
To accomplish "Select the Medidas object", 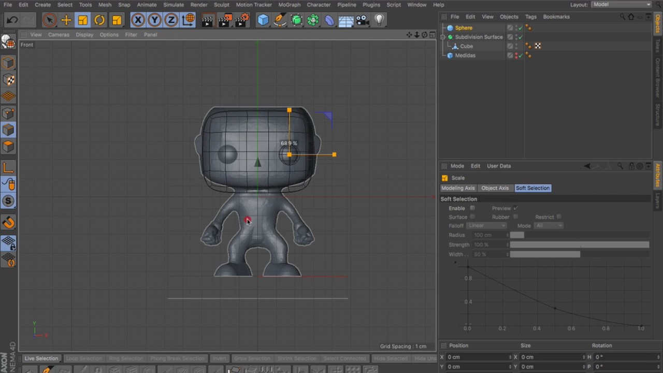I will click(x=465, y=55).
